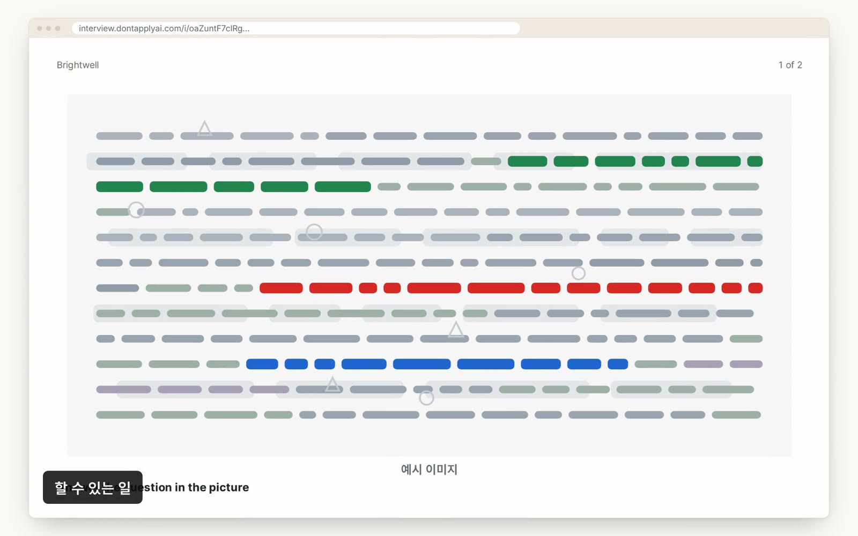Image resolution: width=858 pixels, height=536 pixels.
Task: Click the dark 할 수 있는 일 tooltip
Action: 93,487
